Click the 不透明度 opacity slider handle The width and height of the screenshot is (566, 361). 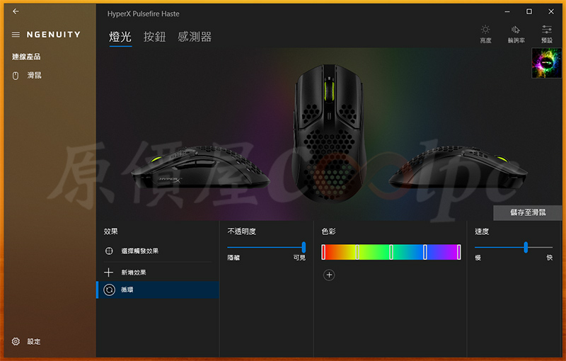pos(304,247)
